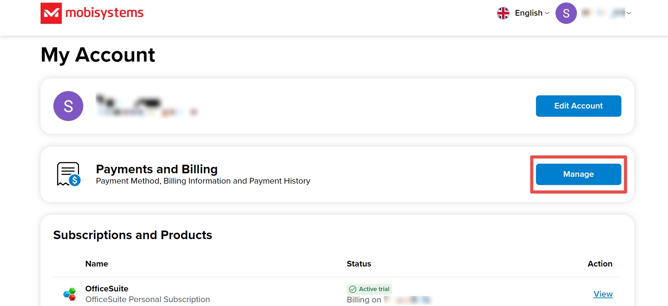Select the OfficeSuite product name
668x306 pixels.
[107, 289]
